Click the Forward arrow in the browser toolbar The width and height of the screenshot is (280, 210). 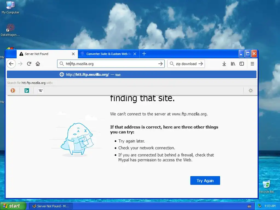click(x=20, y=64)
